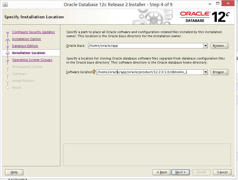The height and width of the screenshot is (180, 238).
Task: Click the Install Product step label
Action: click(23, 81)
